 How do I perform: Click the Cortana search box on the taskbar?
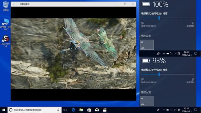[35, 110]
